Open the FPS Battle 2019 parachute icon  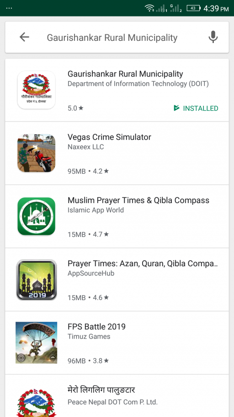[37, 343]
